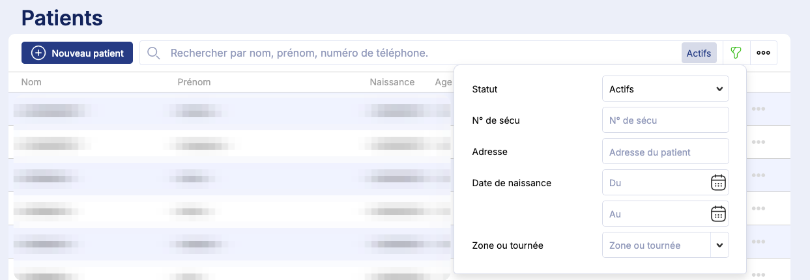The width and height of the screenshot is (810, 280).
Task: Open the actions menu for the first patient row
Action: click(x=758, y=109)
